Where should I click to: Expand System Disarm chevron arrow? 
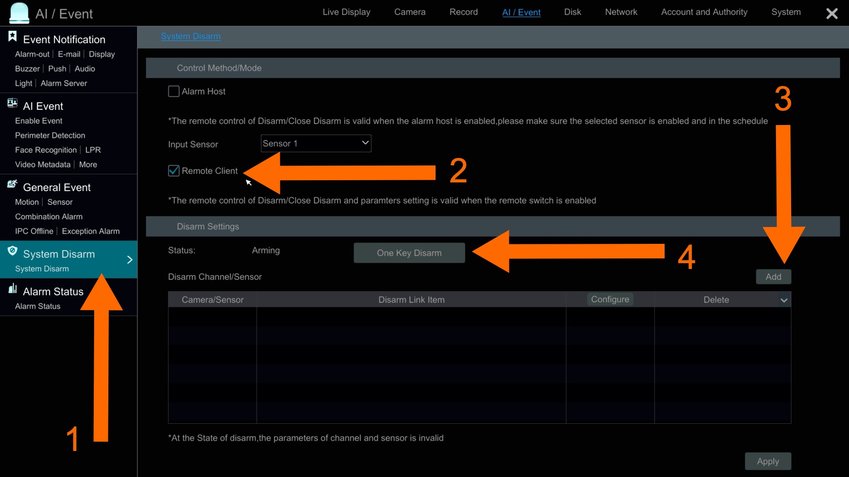[130, 260]
